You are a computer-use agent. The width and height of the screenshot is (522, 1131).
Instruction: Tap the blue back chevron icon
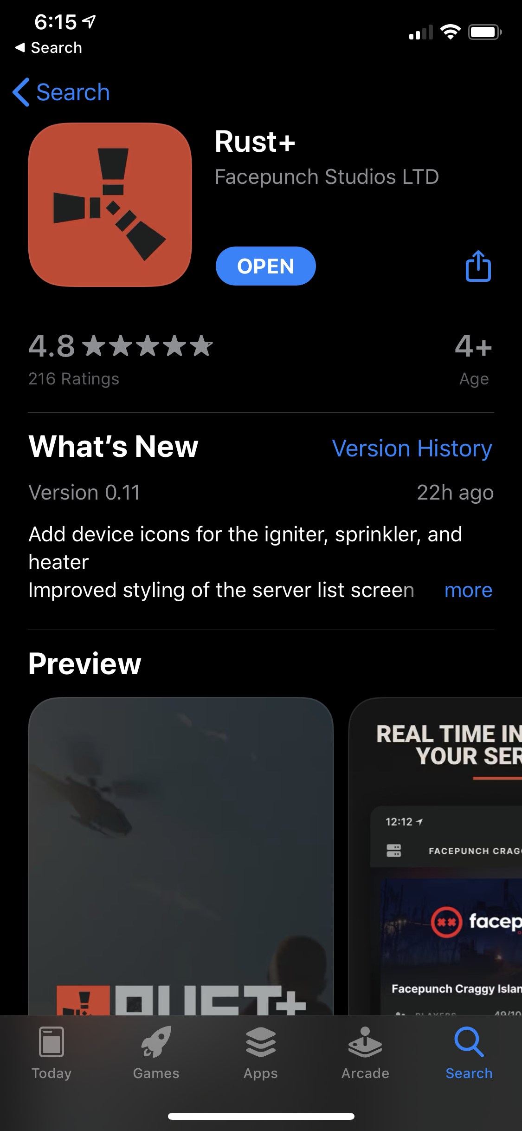pos(21,92)
